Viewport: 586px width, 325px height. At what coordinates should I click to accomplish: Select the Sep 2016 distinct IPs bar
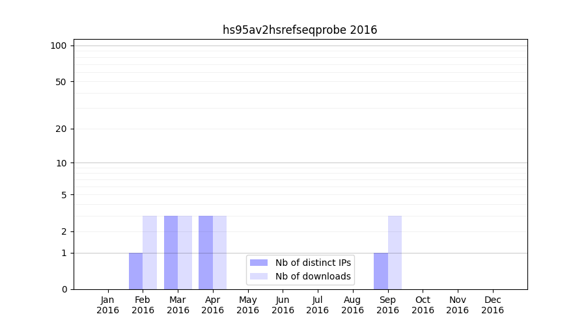(381, 271)
